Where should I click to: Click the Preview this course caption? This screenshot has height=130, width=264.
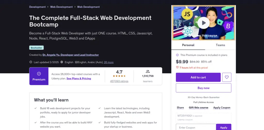tap(204, 36)
